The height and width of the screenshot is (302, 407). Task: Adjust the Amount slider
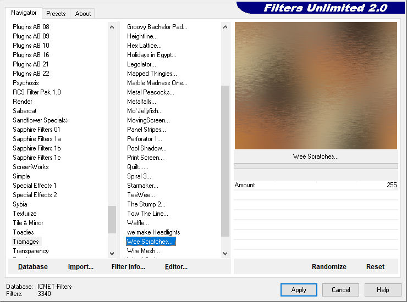(x=316, y=185)
